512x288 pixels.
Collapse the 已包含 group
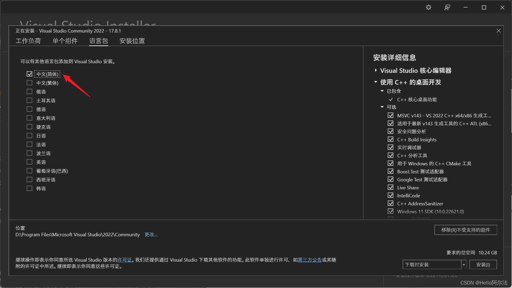382,91
